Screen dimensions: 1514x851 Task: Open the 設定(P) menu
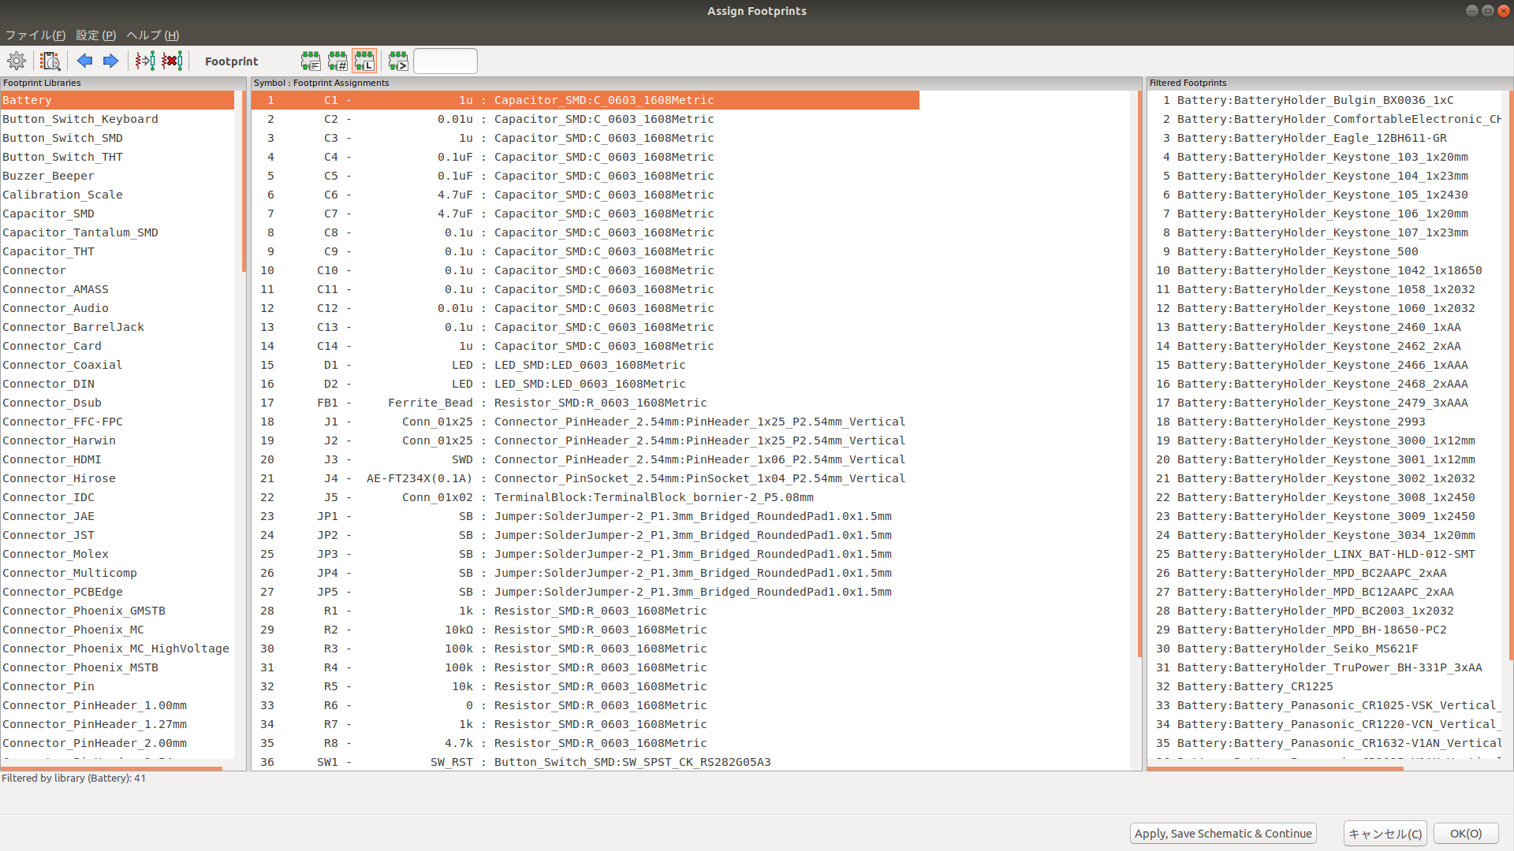pos(95,35)
